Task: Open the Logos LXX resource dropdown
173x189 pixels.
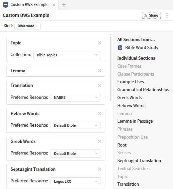Action: (x=75, y=181)
